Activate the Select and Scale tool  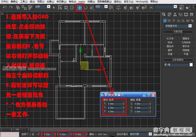point(91,8)
